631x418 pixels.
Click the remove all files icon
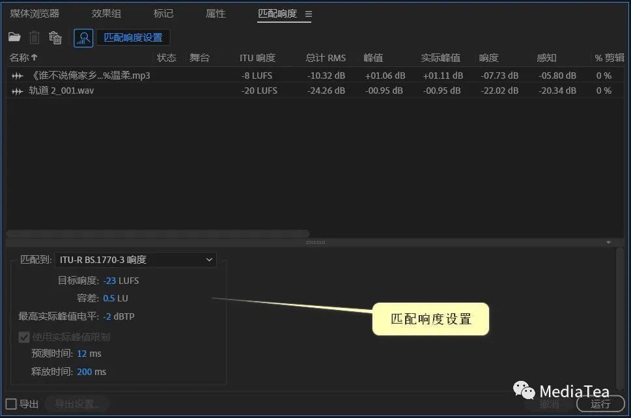(x=55, y=38)
